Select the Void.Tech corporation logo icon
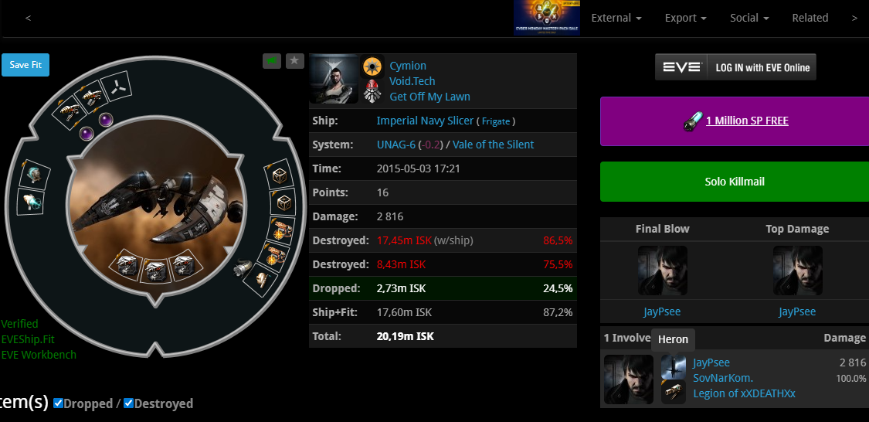Viewport: 869px width, 422px height. [x=372, y=66]
